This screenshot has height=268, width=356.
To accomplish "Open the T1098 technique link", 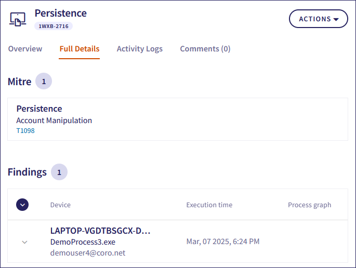I will (25, 131).
